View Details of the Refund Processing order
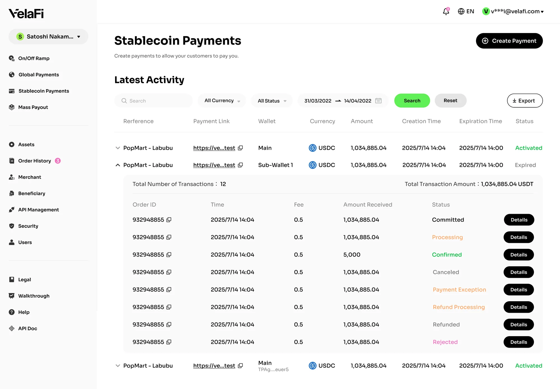 [x=519, y=307]
